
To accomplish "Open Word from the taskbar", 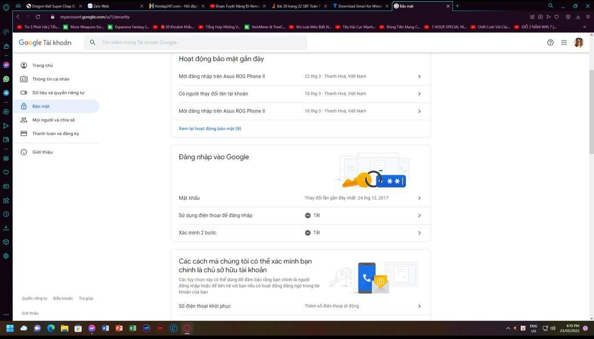I will coord(106,328).
